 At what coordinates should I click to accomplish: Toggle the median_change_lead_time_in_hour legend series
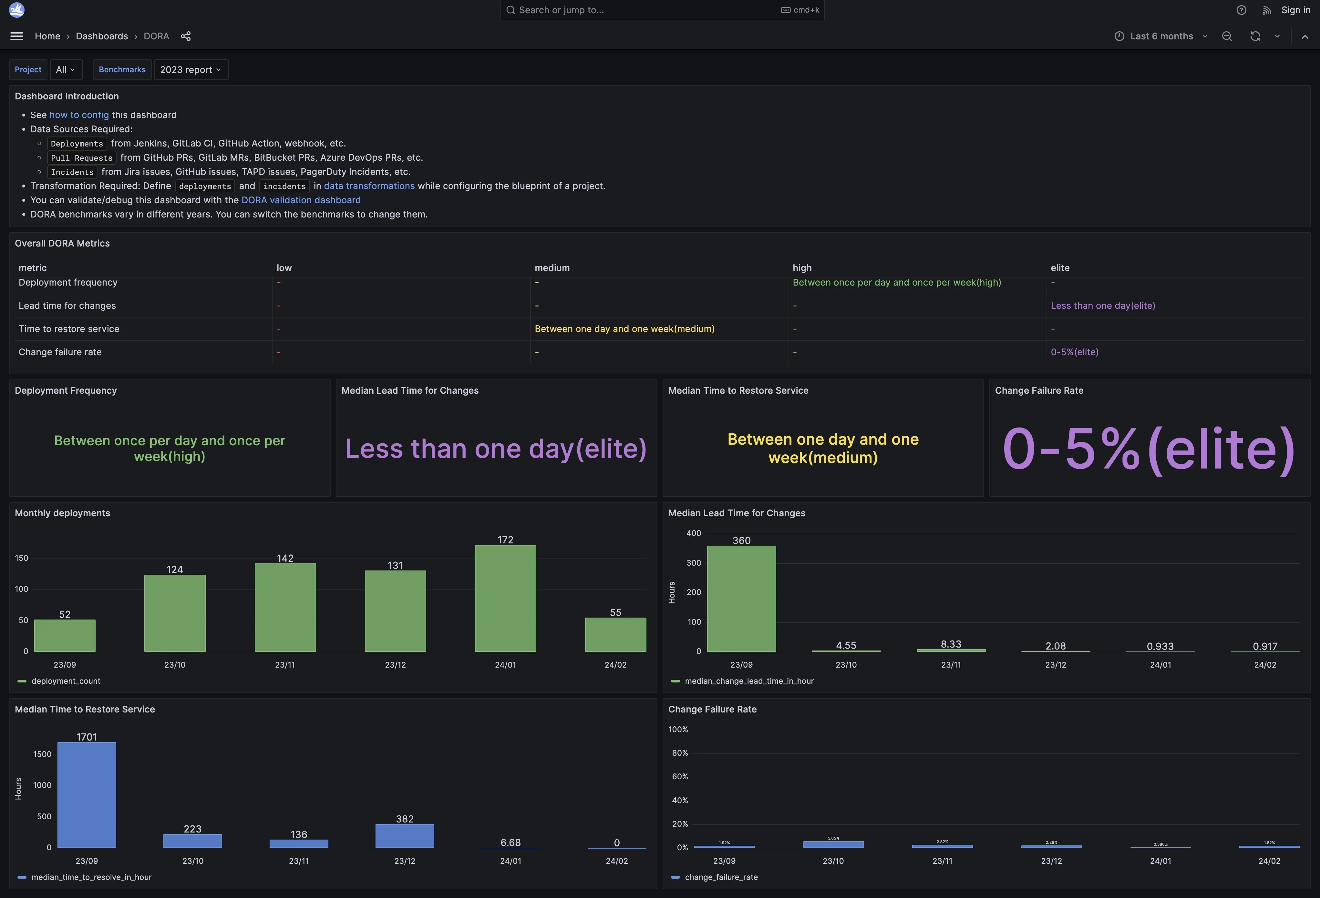(x=748, y=681)
